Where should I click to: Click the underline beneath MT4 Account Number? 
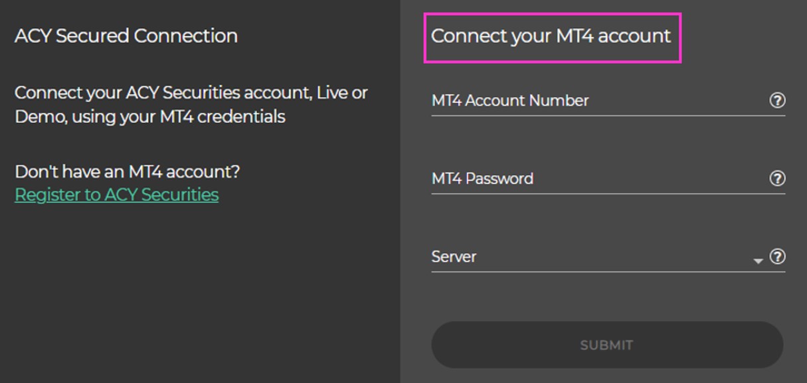tap(608, 115)
